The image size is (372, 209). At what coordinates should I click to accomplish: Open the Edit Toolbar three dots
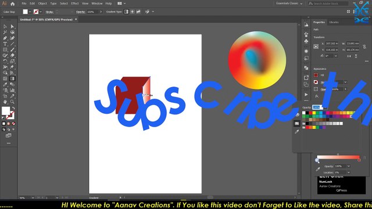[x=9, y=143]
